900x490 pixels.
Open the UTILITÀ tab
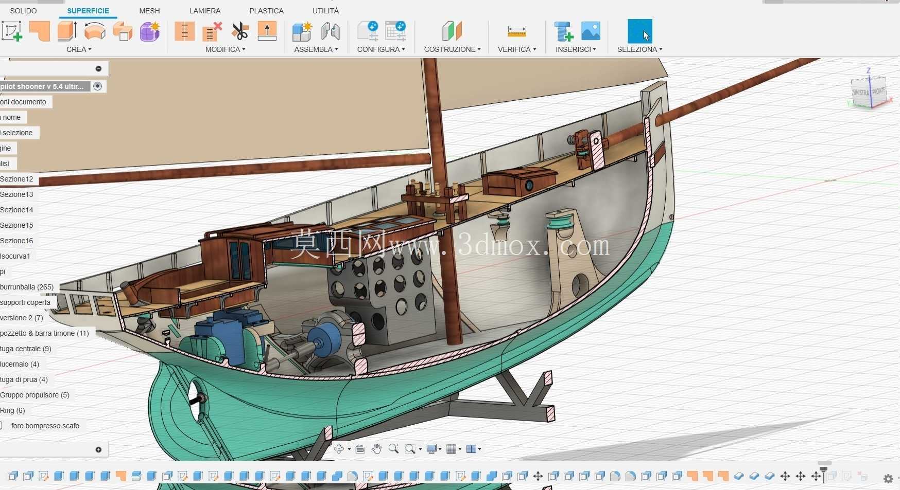tap(326, 11)
